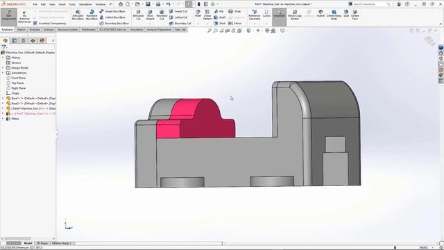Toggle No External References
Image resolution: width=444 pixels, height=250 pixels.
tap(25, 17)
